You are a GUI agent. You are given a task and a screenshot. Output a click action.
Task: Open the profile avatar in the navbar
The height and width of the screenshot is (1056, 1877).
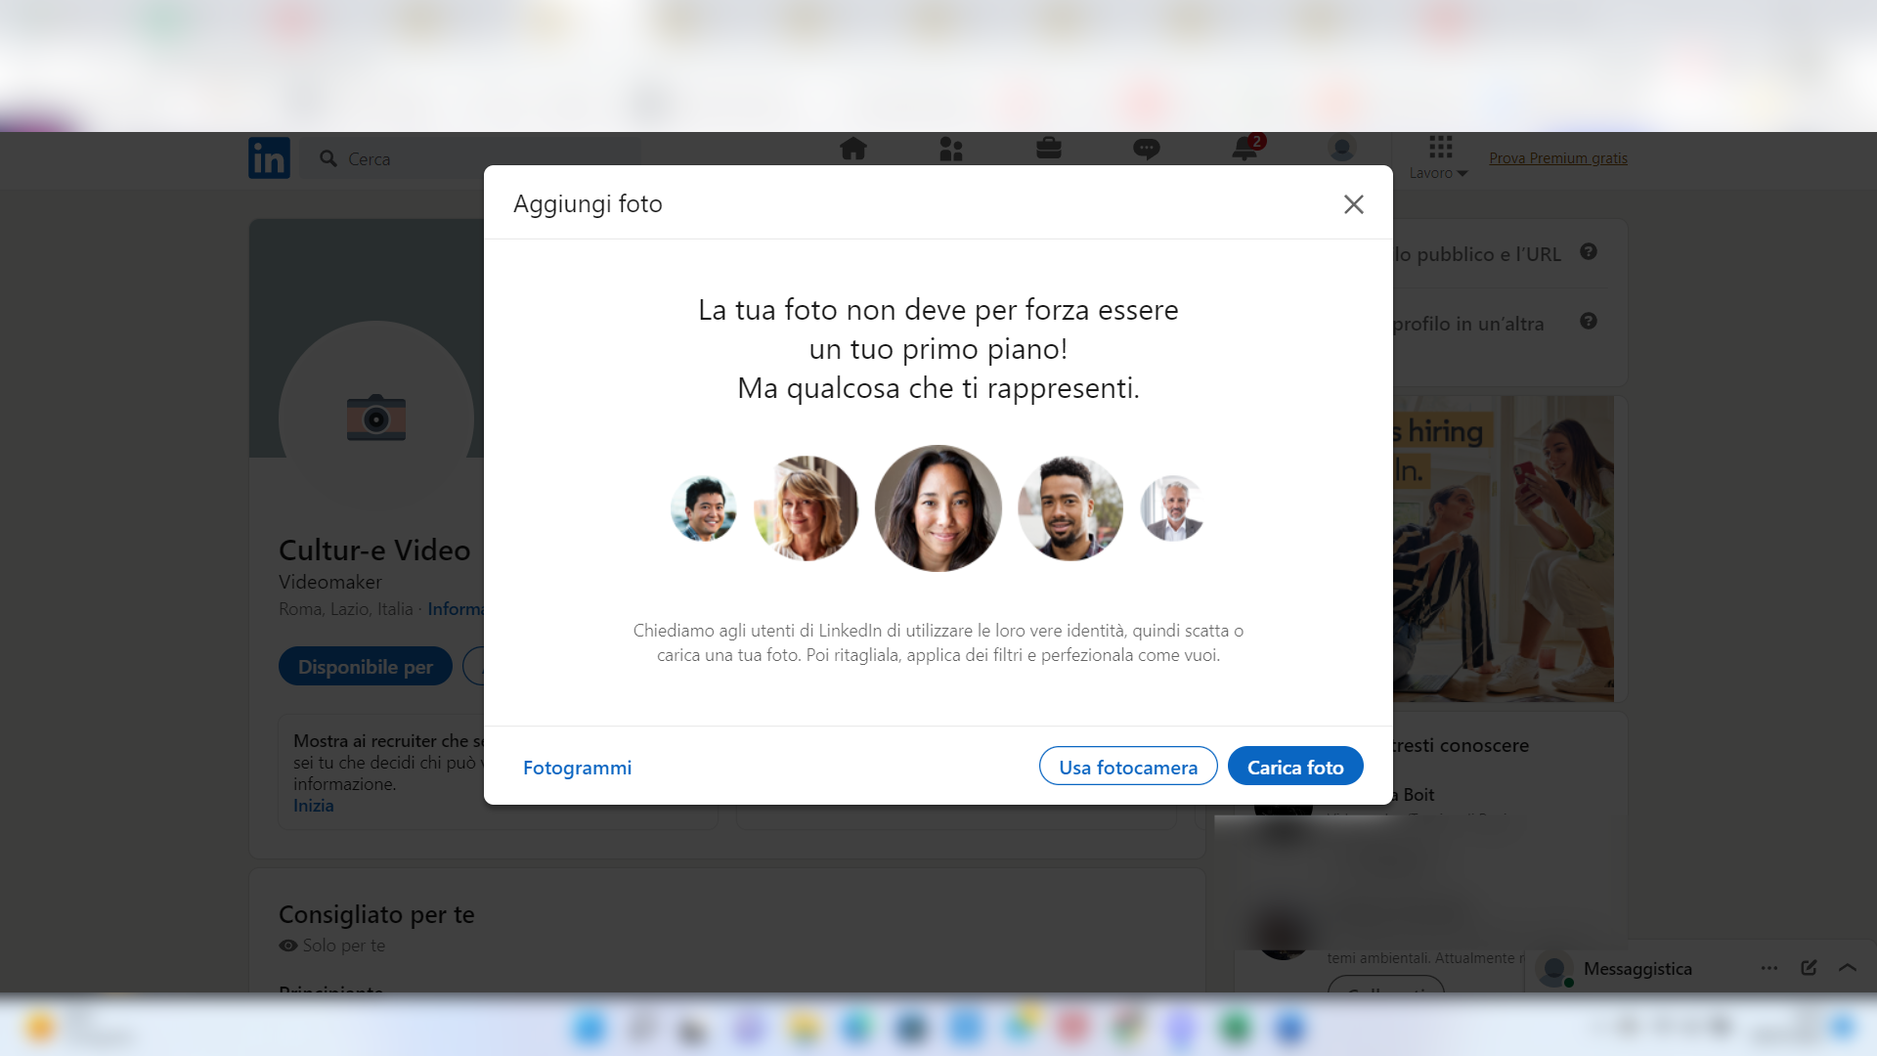click(x=1341, y=149)
